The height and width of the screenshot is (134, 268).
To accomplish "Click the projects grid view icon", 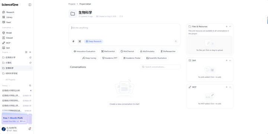I will click(26, 52).
